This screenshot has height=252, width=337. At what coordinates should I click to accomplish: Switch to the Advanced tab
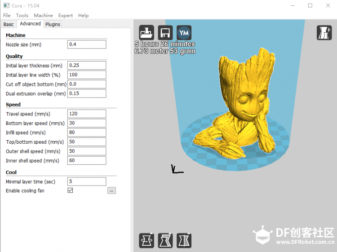[x=30, y=24]
